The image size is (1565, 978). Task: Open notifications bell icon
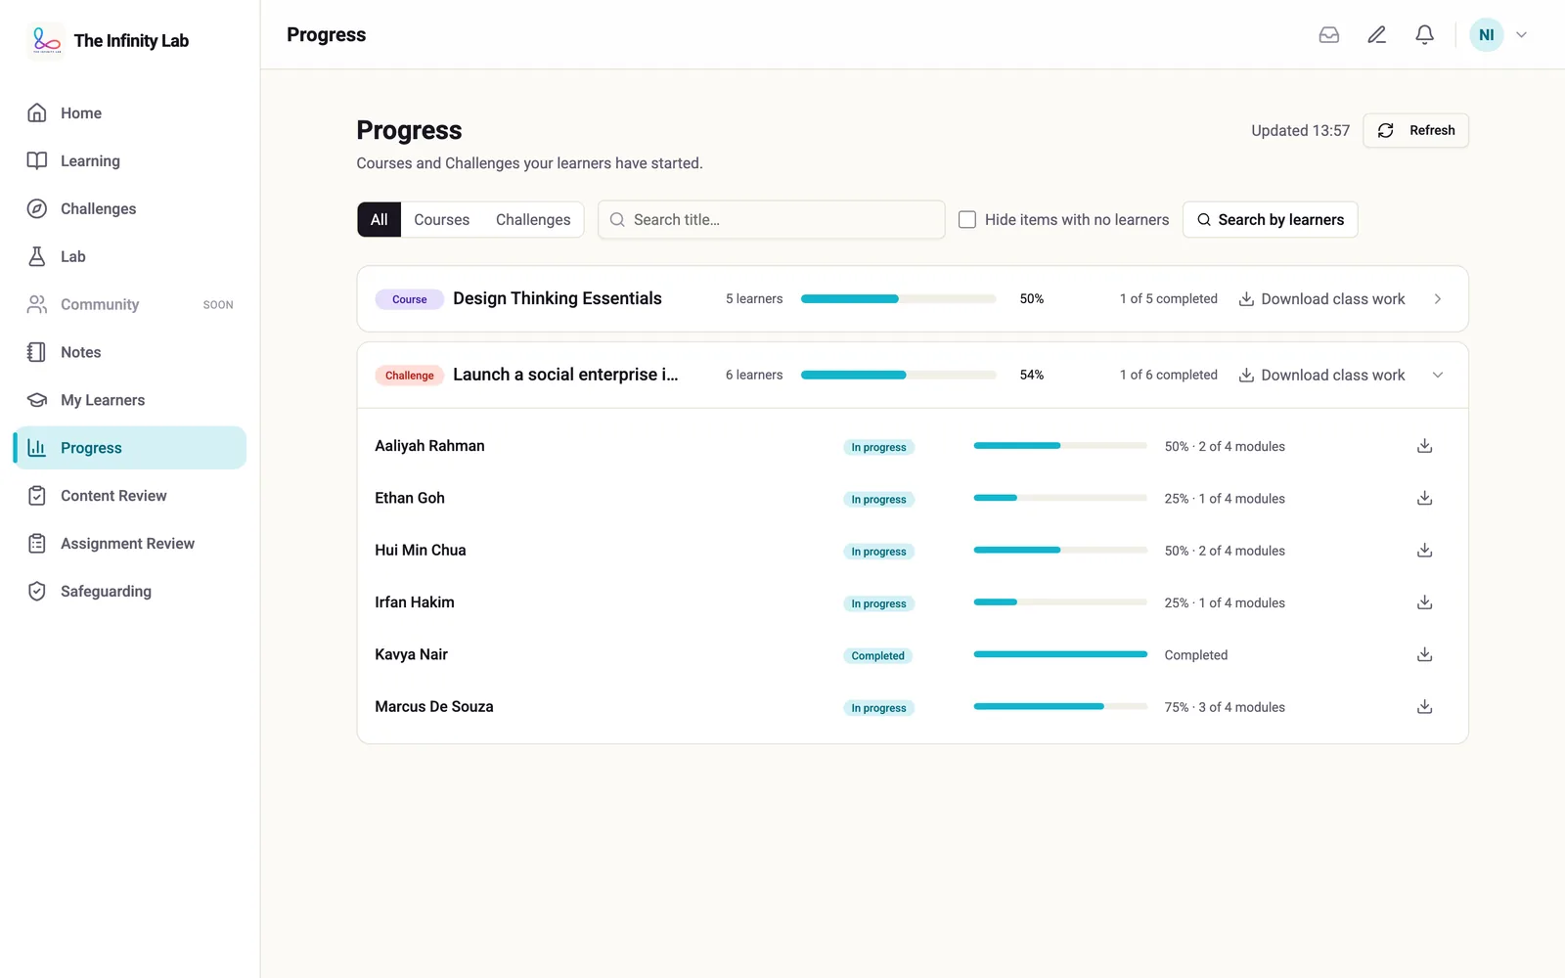tap(1424, 35)
